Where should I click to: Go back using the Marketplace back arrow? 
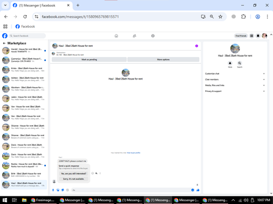coord(4,43)
